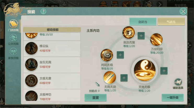Viewport: 194px width, 108px height.
Task: Switch to the 剑武当 tab
Action: coord(143,22)
